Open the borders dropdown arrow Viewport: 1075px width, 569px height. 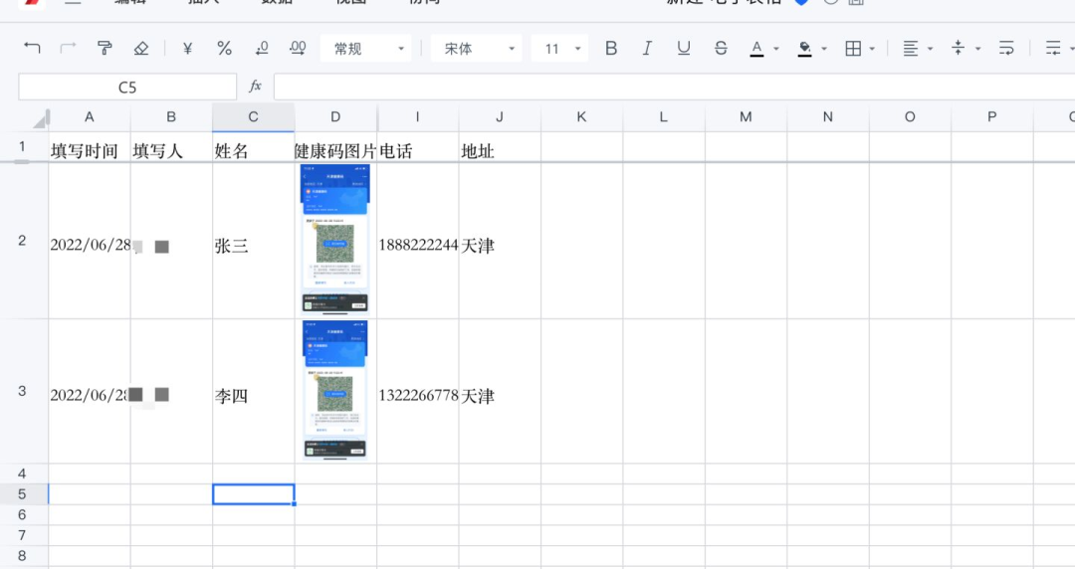pyautogui.click(x=872, y=49)
